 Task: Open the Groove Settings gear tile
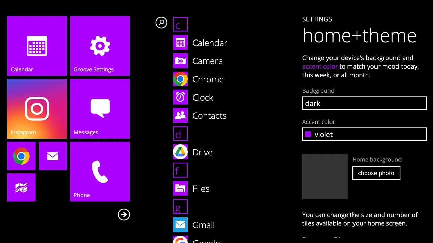100,46
